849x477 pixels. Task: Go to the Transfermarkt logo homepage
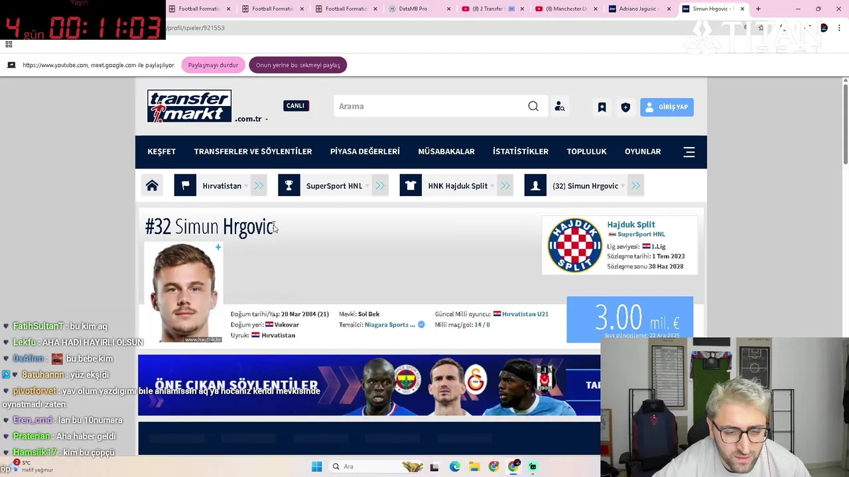tap(190, 106)
